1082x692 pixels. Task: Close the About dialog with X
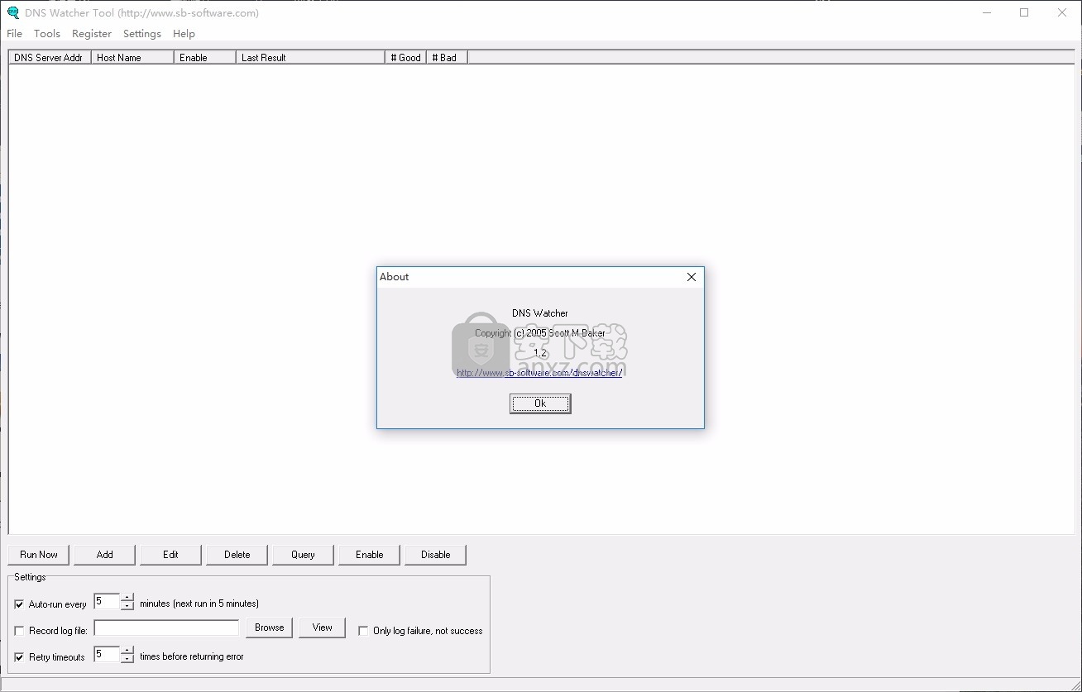pos(692,277)
